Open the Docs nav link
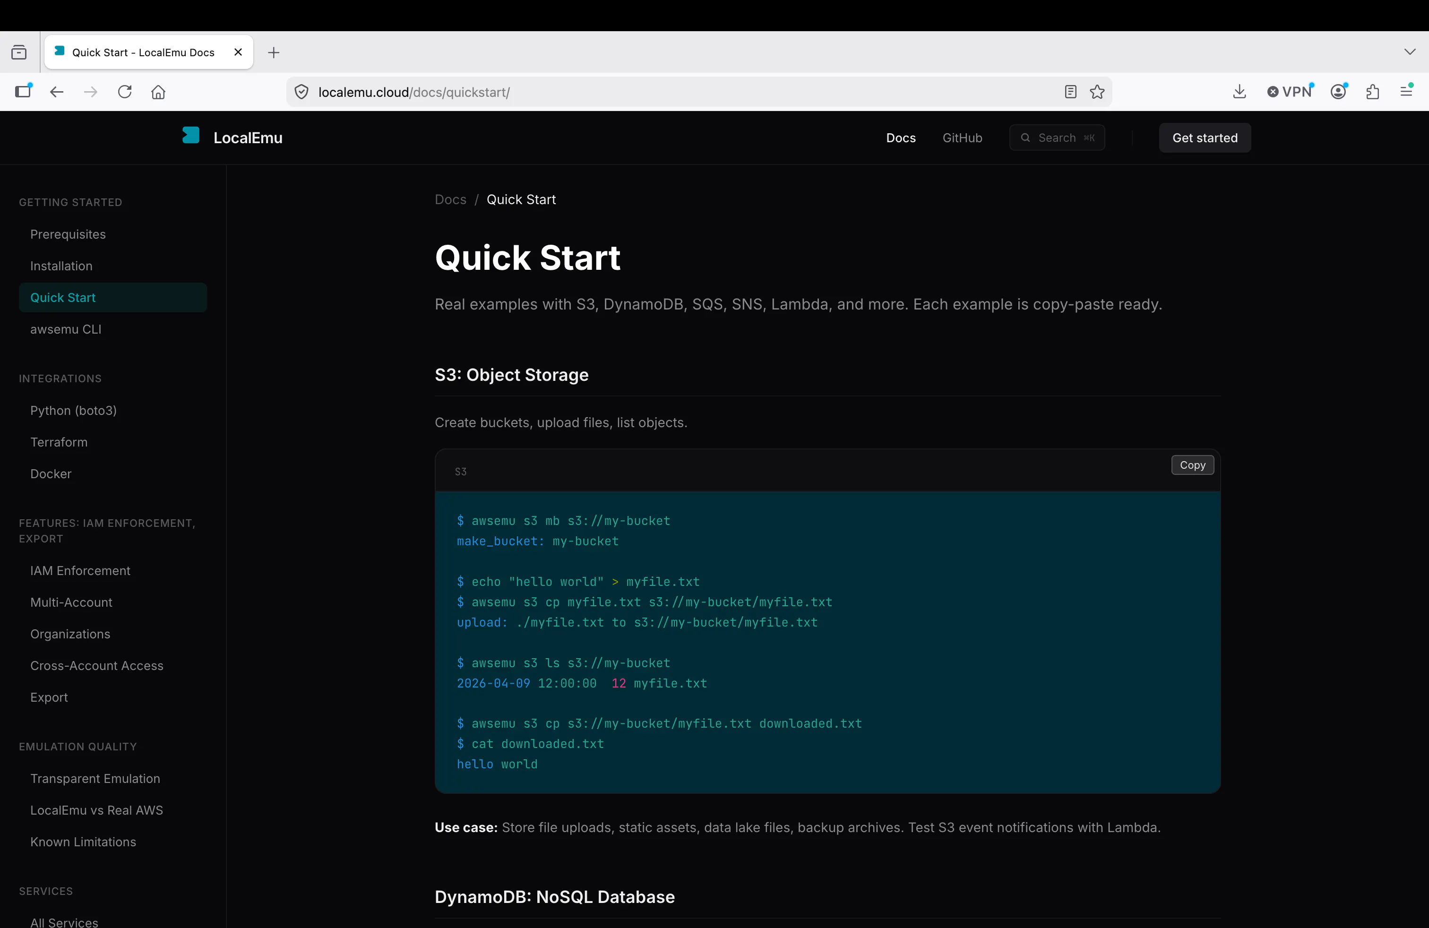Viewport: 1429px width, 928px height. click(x=901, y=138)
